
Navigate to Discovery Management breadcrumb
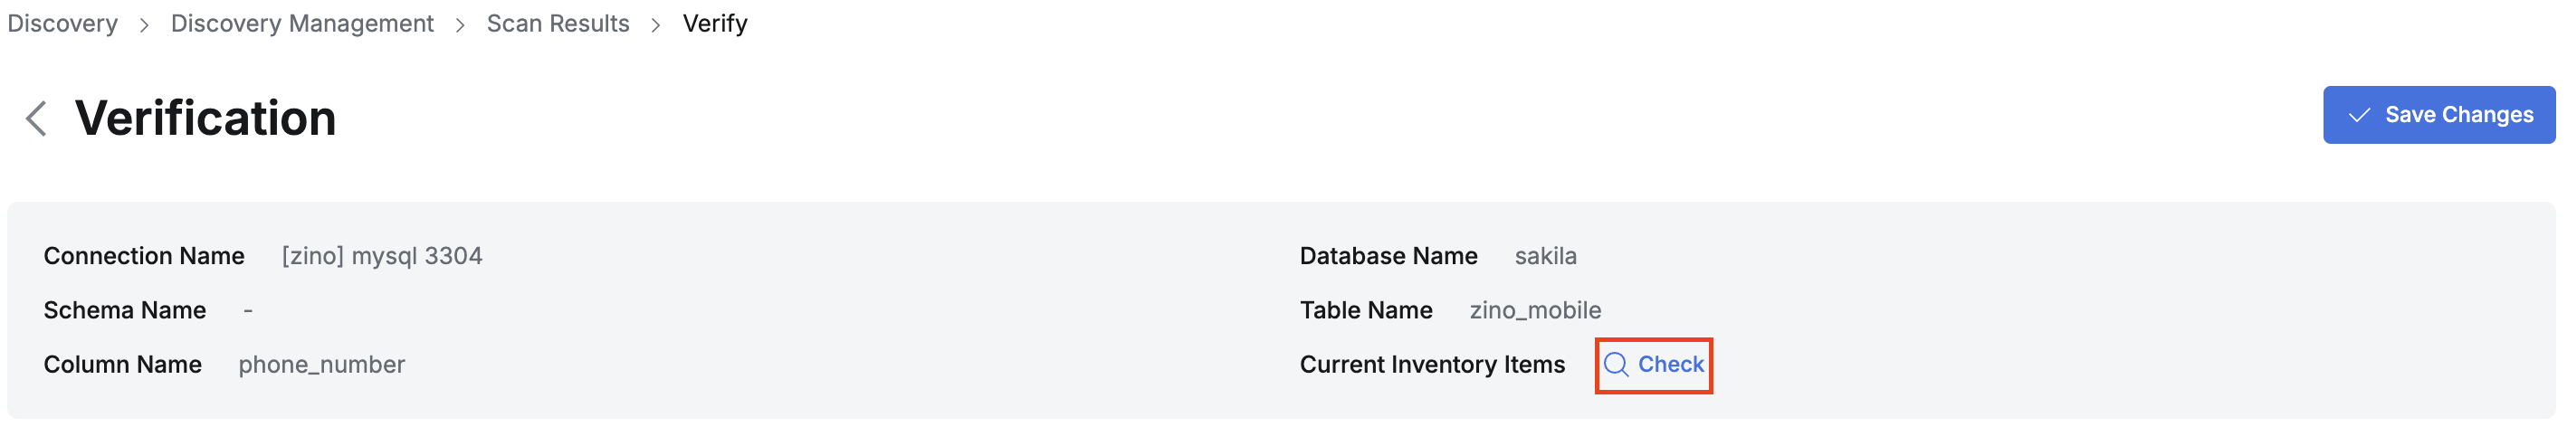point(302,24)
